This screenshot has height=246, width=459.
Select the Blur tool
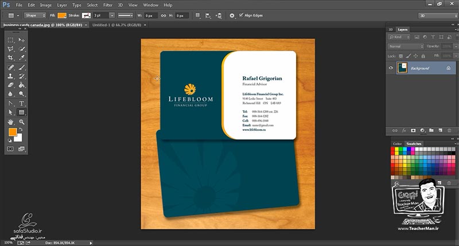[10, 94]
